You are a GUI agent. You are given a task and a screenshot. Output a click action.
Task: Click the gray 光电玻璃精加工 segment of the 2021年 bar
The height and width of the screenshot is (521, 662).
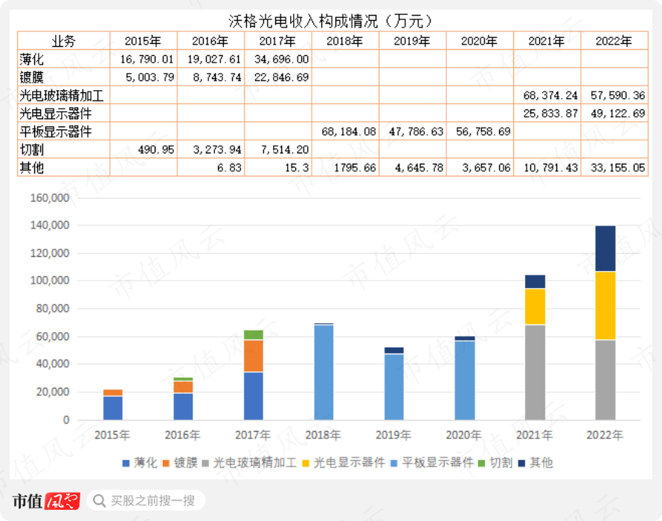(x=535, y=372)
